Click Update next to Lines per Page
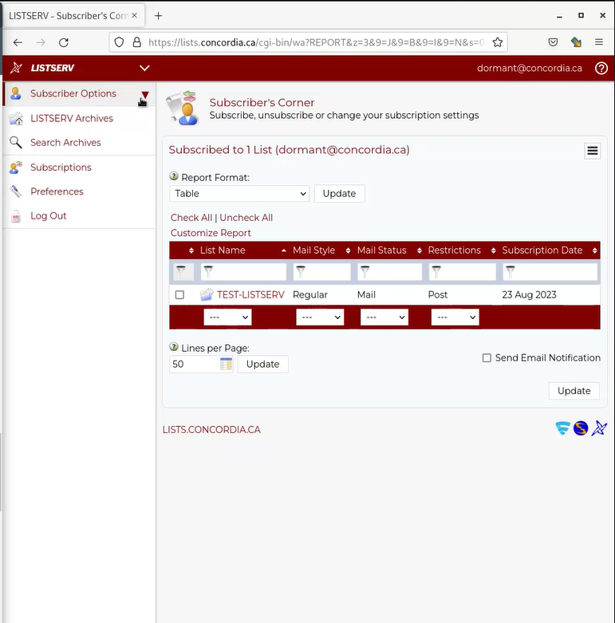Viewport: 615px width, 623px height. tap(263, 364)
